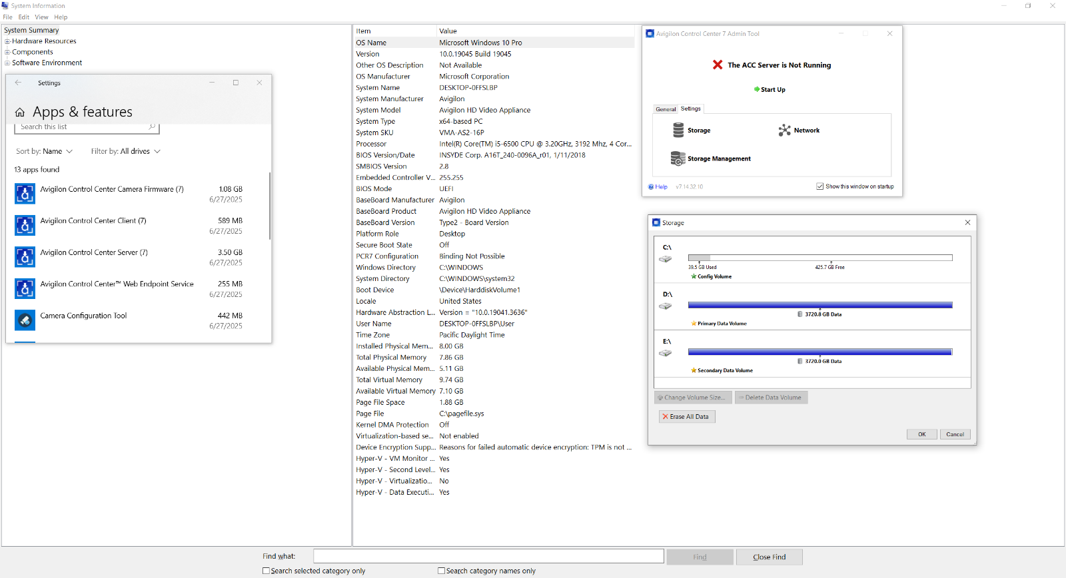The height and width of the screenshot is (578, 1066).
Task: Click the E:\ drive data usage bar
Action: click(x=820, y=352)
